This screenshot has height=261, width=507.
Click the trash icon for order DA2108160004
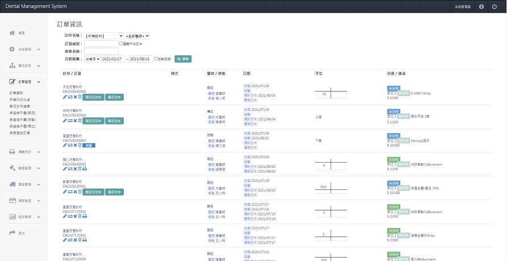tap(79, 121)
